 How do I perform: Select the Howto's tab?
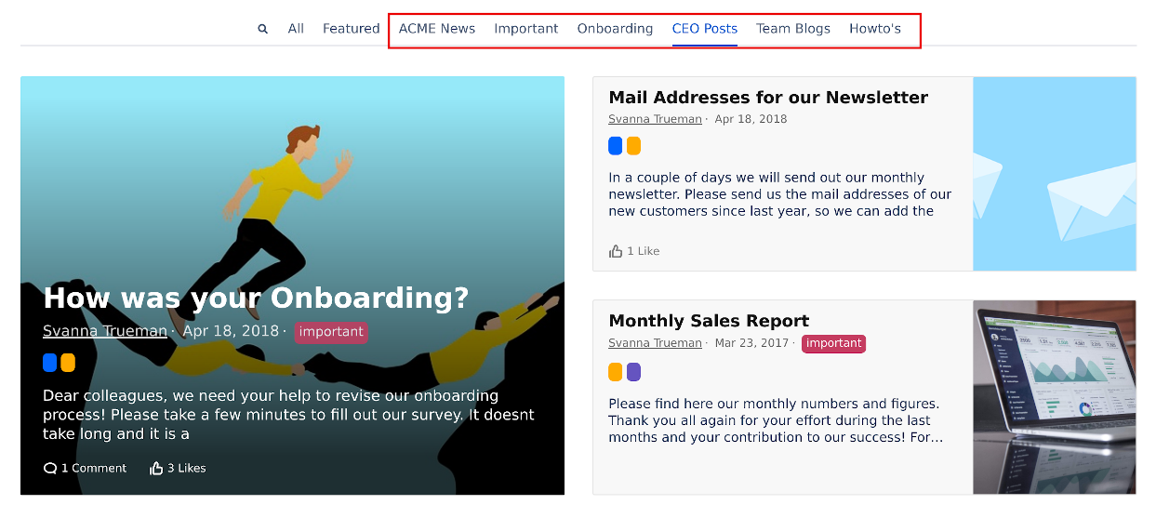click(875, 29)
